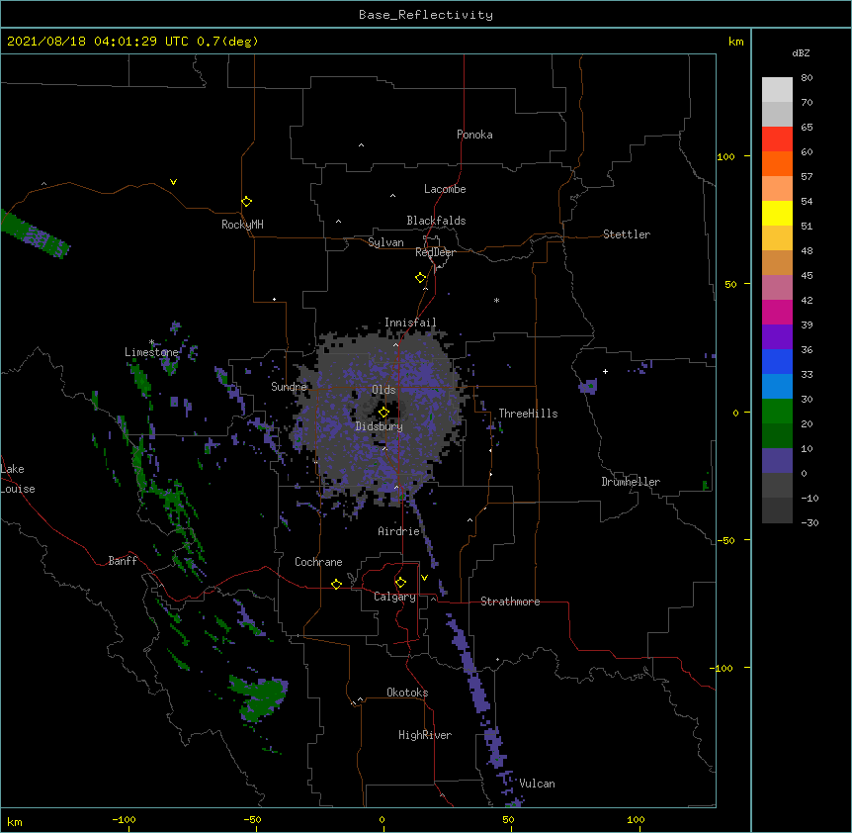Click the Lake Louise label
The height and width of the screenshot is (833, 852).
pos(18,479)
